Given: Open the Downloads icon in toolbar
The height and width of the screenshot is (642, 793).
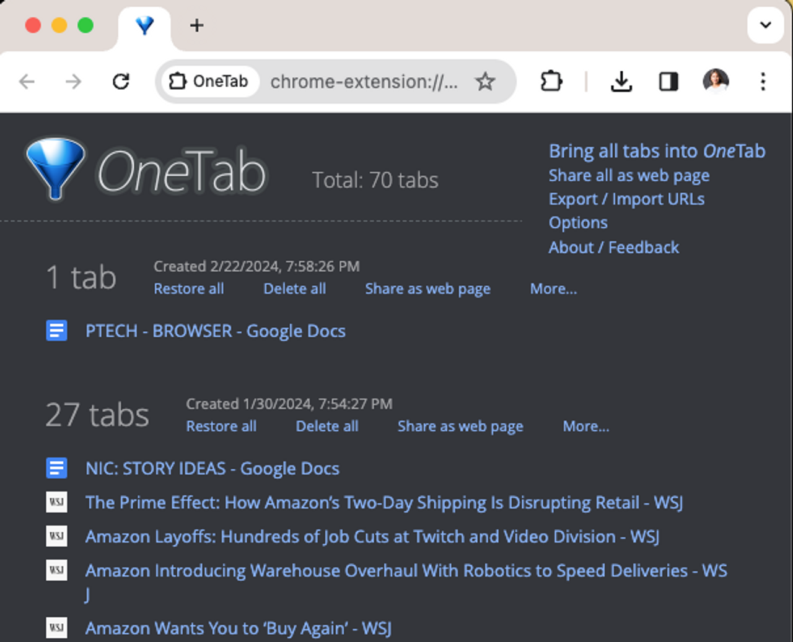Looking at the screenshot, I should click(x=621, y=81).
